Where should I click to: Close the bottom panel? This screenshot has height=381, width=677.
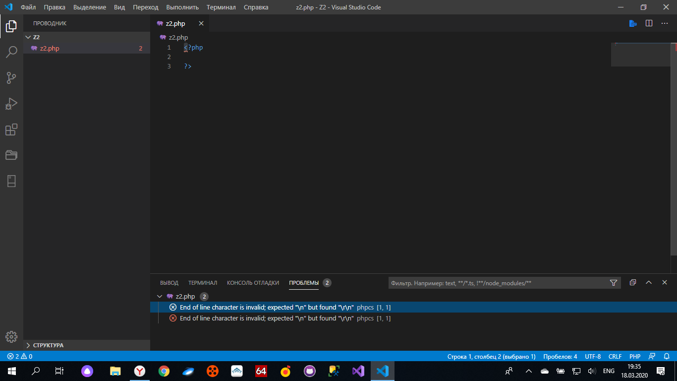pos(665,282)
